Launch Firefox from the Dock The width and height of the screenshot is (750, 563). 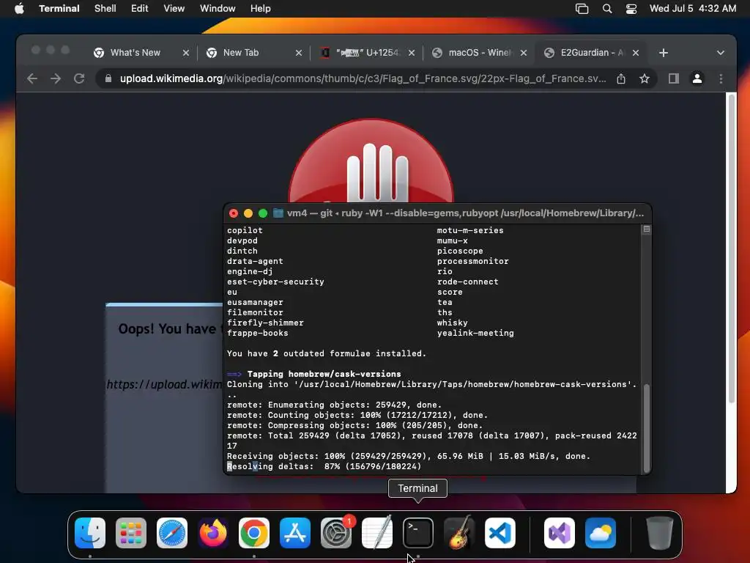(213, 533)
